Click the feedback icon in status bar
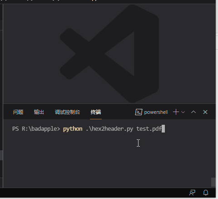218x199 pixels. coord(192,193)
